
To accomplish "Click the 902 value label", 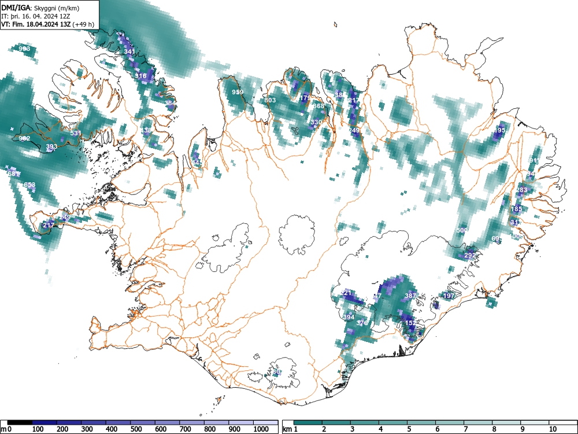I will pyautogui.click(x=24, y=138).
